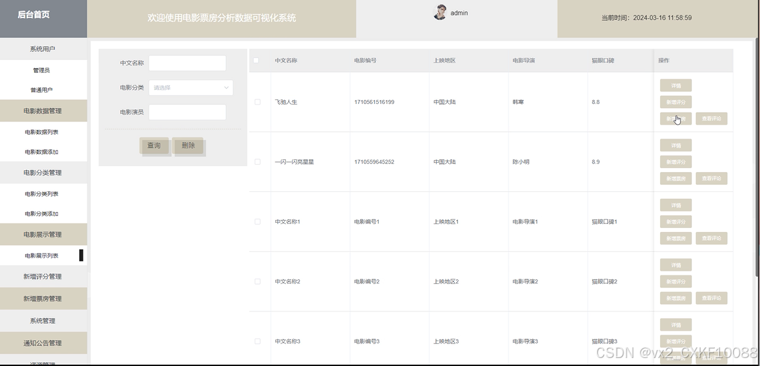Click the admin username in header

click(x=459, y=13)
